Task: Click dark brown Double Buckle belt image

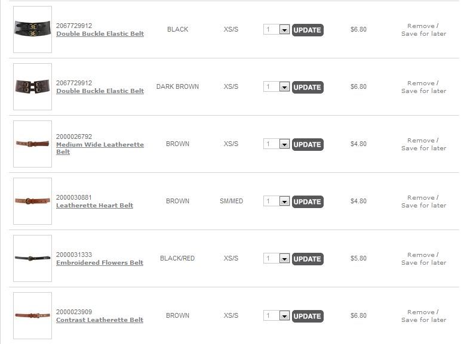Action: (32, 86)
